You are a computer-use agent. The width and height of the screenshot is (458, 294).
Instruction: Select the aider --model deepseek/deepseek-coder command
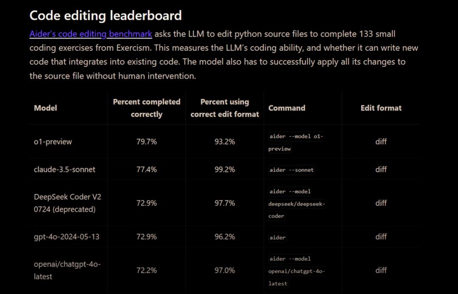tap(296, 204)
